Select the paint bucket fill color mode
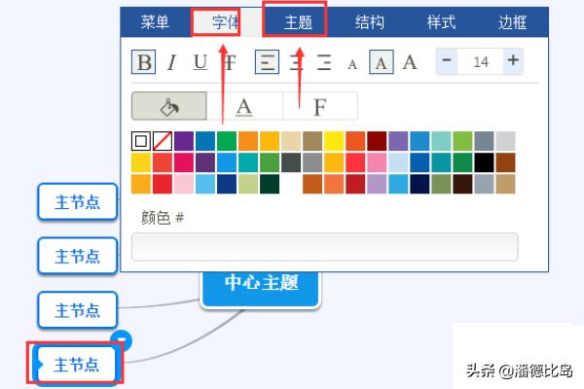This screenshot has height=389, width=584. click(x=169, y=105)
